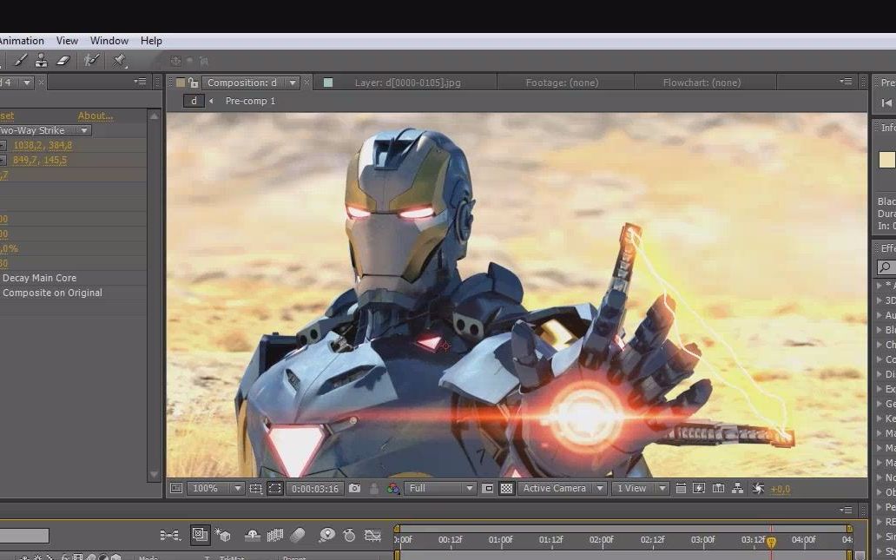Open the 1 View layout dropdown

click(639, 489)
